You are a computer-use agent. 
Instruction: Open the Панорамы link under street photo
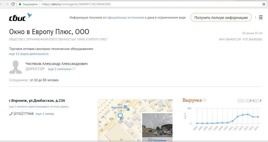coord(157,140)
